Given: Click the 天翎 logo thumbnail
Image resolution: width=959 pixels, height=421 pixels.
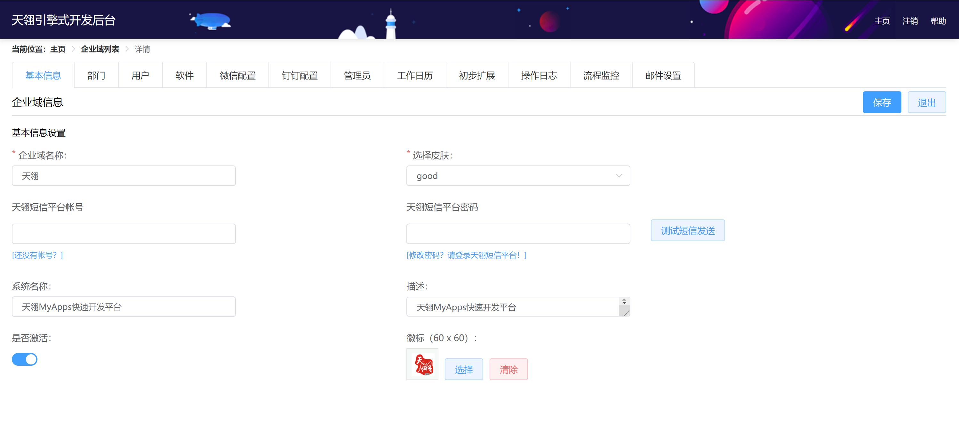Looking at the screenshot, I should coord(422,364).
